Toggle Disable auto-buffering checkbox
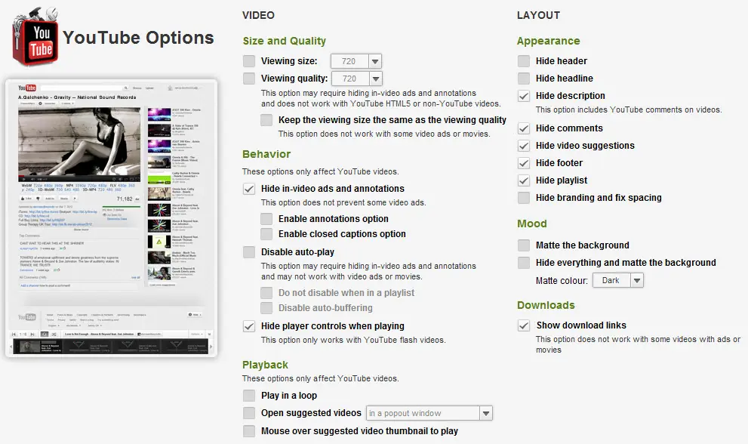Screen dimensions: 748x444 (x=266, y=308)
